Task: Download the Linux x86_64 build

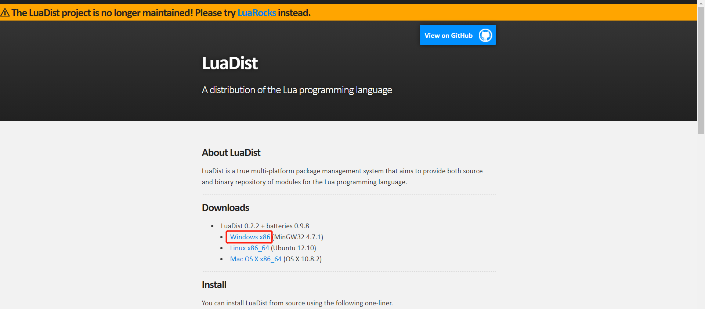Action: pyautogui.click(x=249, y=248)
